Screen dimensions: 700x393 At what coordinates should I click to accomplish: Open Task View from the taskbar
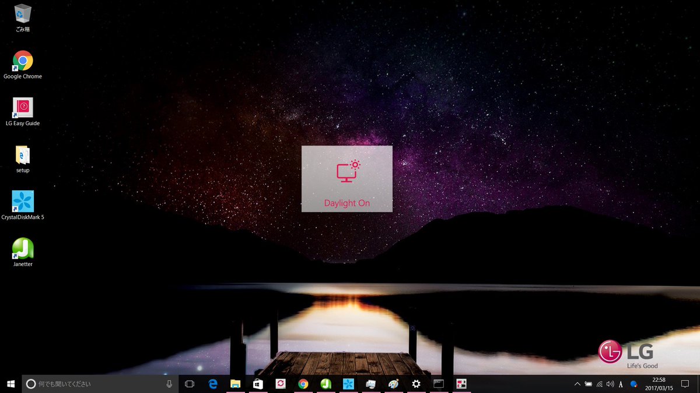(x=190, y=384)
